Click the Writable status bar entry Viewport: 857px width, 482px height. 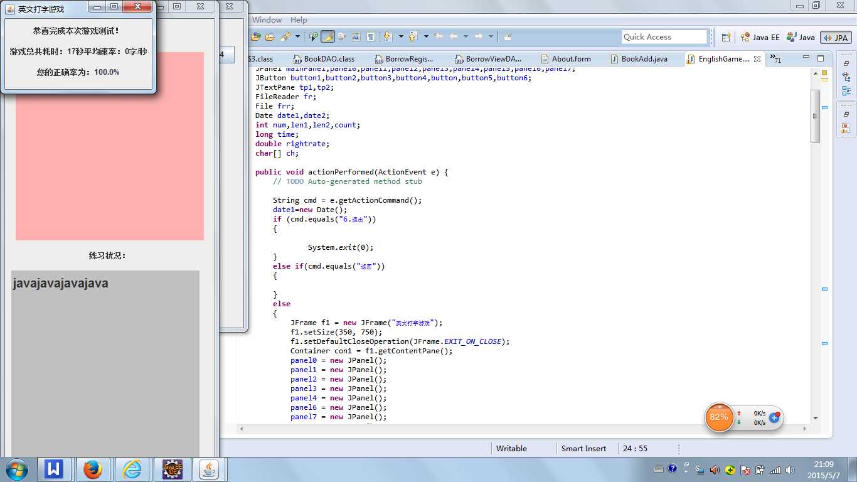pos(511,448)
